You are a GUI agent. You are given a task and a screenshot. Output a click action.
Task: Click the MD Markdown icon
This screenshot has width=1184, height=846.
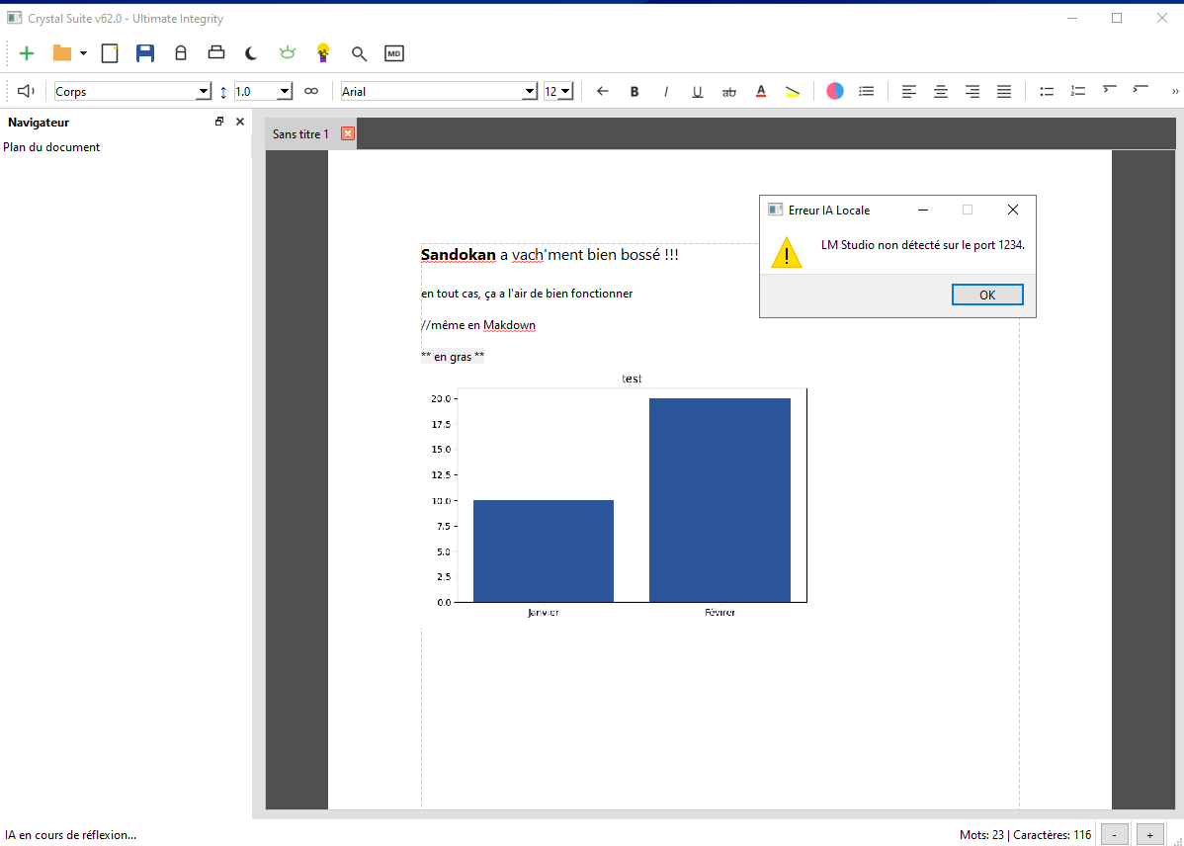[x=394, y=53]
